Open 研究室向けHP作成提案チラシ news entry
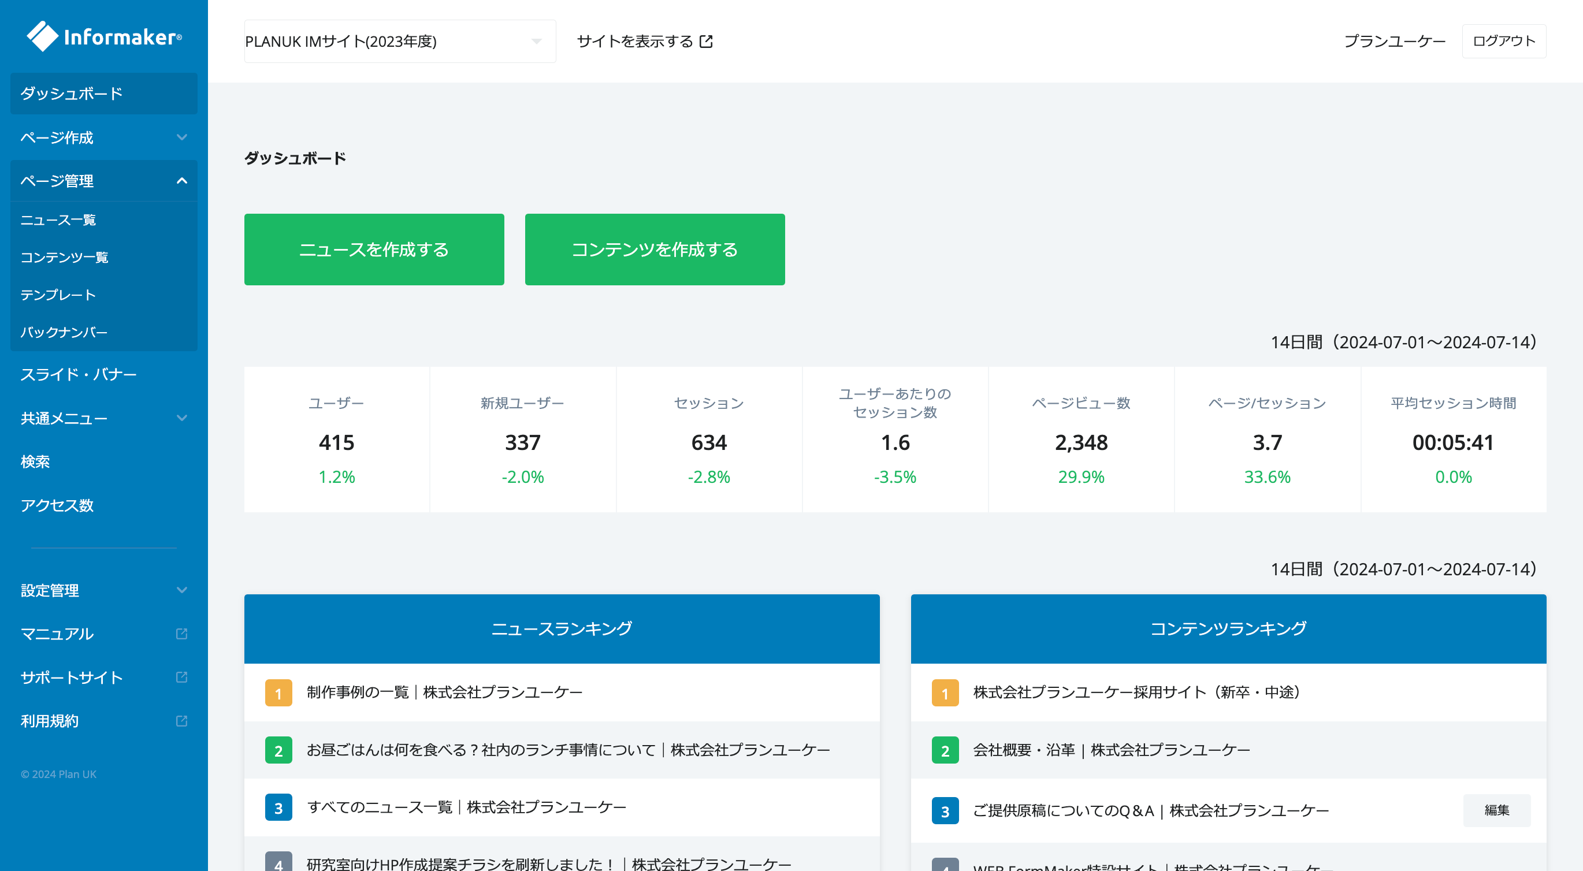Screen dimensions: 1583x871 [549, 863]
